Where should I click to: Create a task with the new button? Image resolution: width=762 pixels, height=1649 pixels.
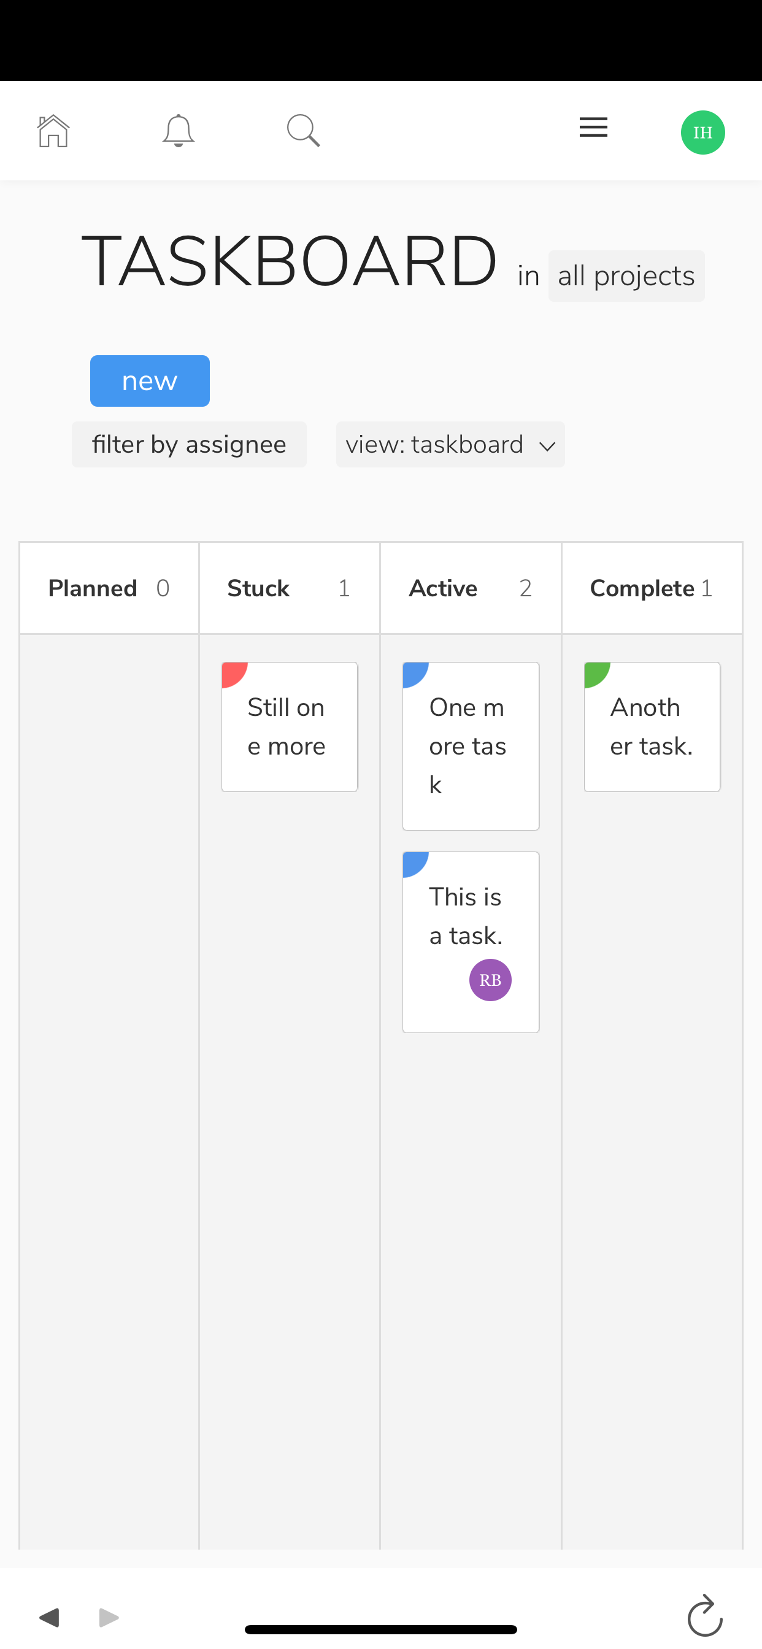[150, 381]
